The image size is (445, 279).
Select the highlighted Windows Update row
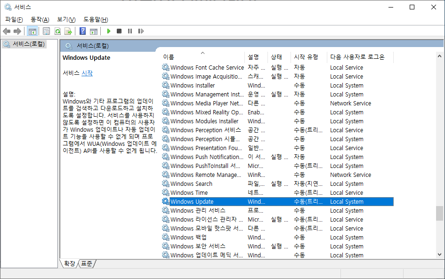(277, 201)
